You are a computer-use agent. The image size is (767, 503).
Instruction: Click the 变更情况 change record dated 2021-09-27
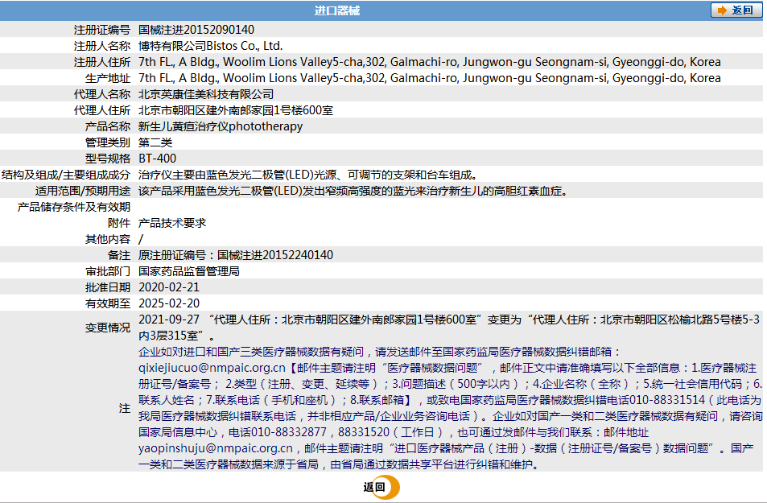click(449, 328)
